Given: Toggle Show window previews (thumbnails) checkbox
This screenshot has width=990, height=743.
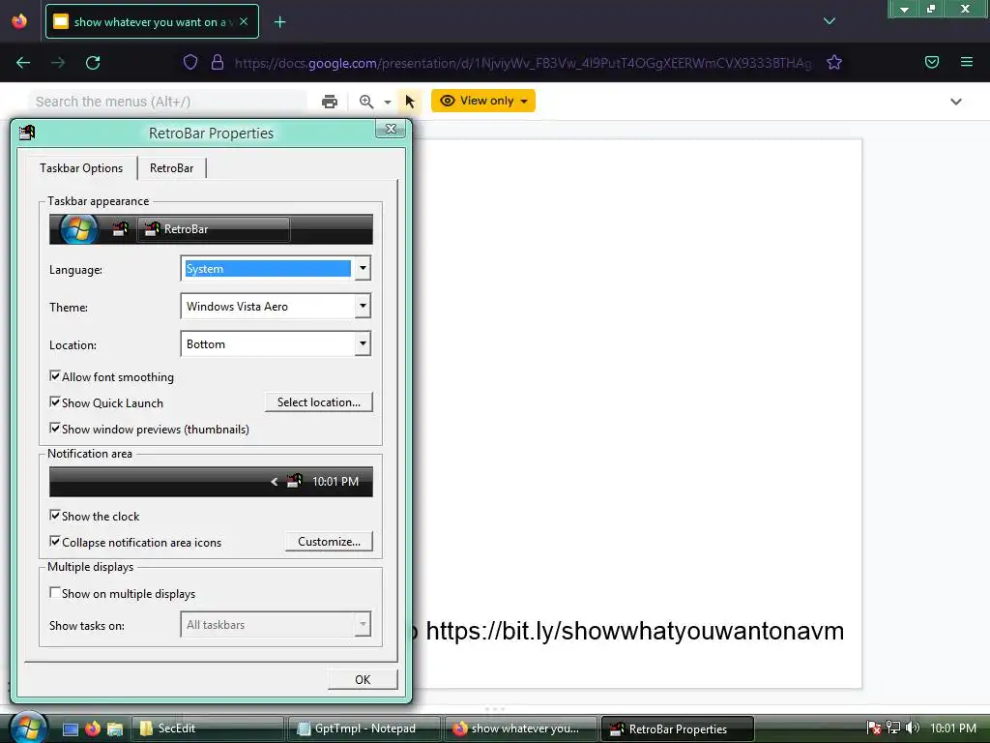Looking at the screenshot, I should click(55, 429).
